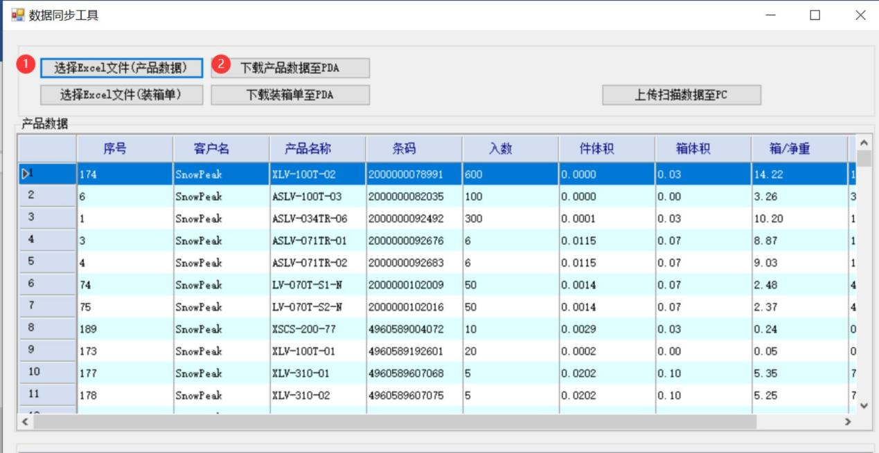Click the horizontal scrollbar left arrow

point(26,421)
